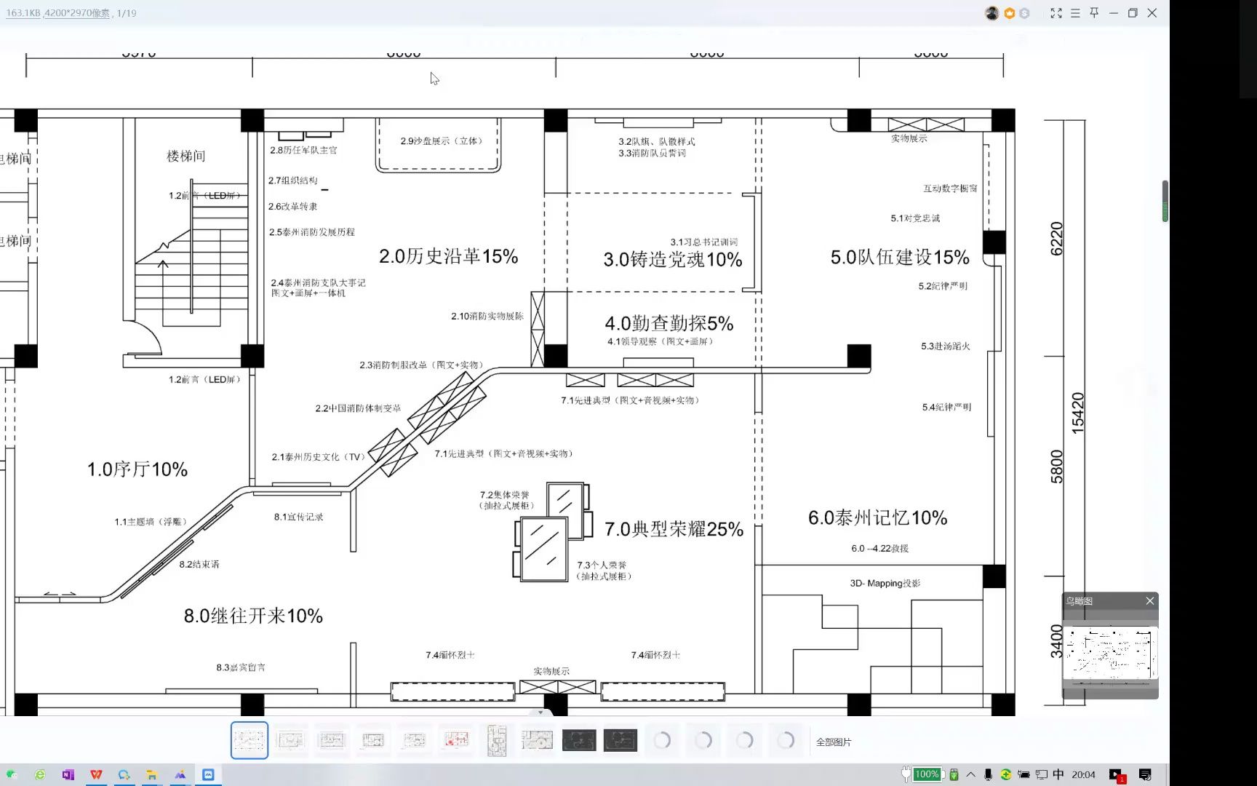Image resolution: width=1257 pixels, height=786 pixels.
Task: Open the second dark thumbnail
Action: coord(620,741)
